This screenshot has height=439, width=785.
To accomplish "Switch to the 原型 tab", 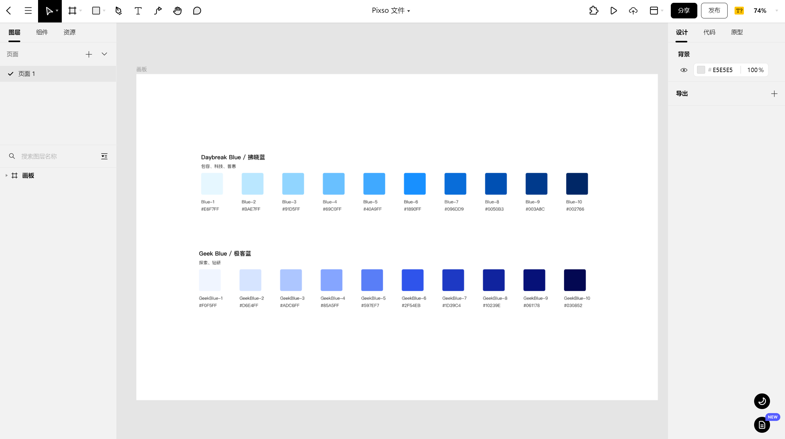I will pos(737,32).
